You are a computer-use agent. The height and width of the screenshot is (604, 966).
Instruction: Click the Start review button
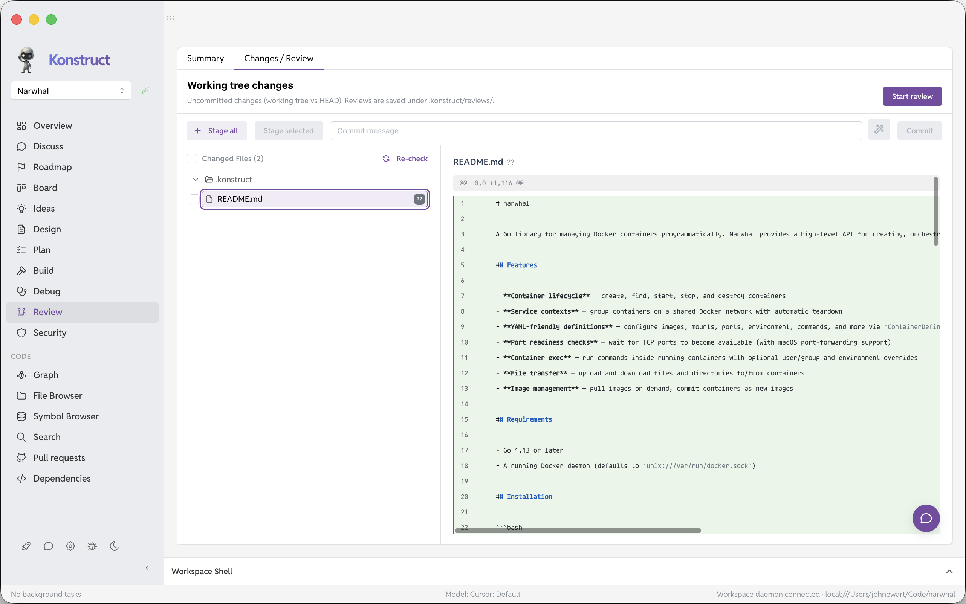coord(912,97)
